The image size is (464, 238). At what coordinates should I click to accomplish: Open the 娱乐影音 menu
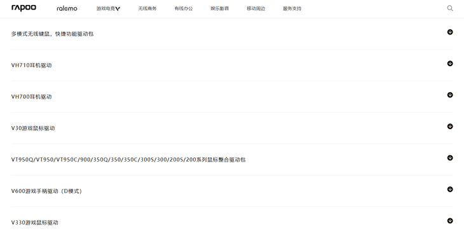tap(219, 9)
